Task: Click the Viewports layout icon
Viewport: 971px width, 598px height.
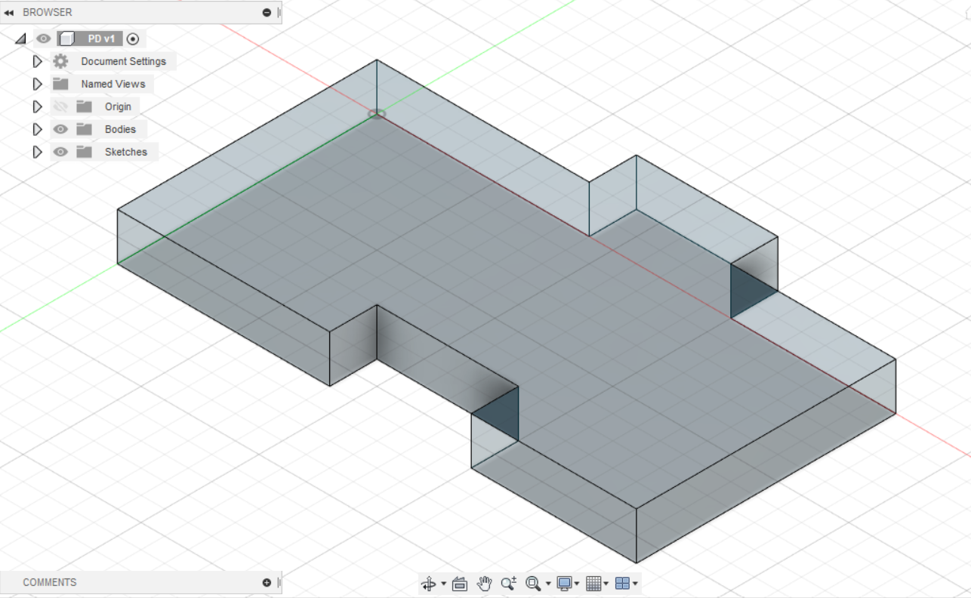Action: [x=622, y=584]
